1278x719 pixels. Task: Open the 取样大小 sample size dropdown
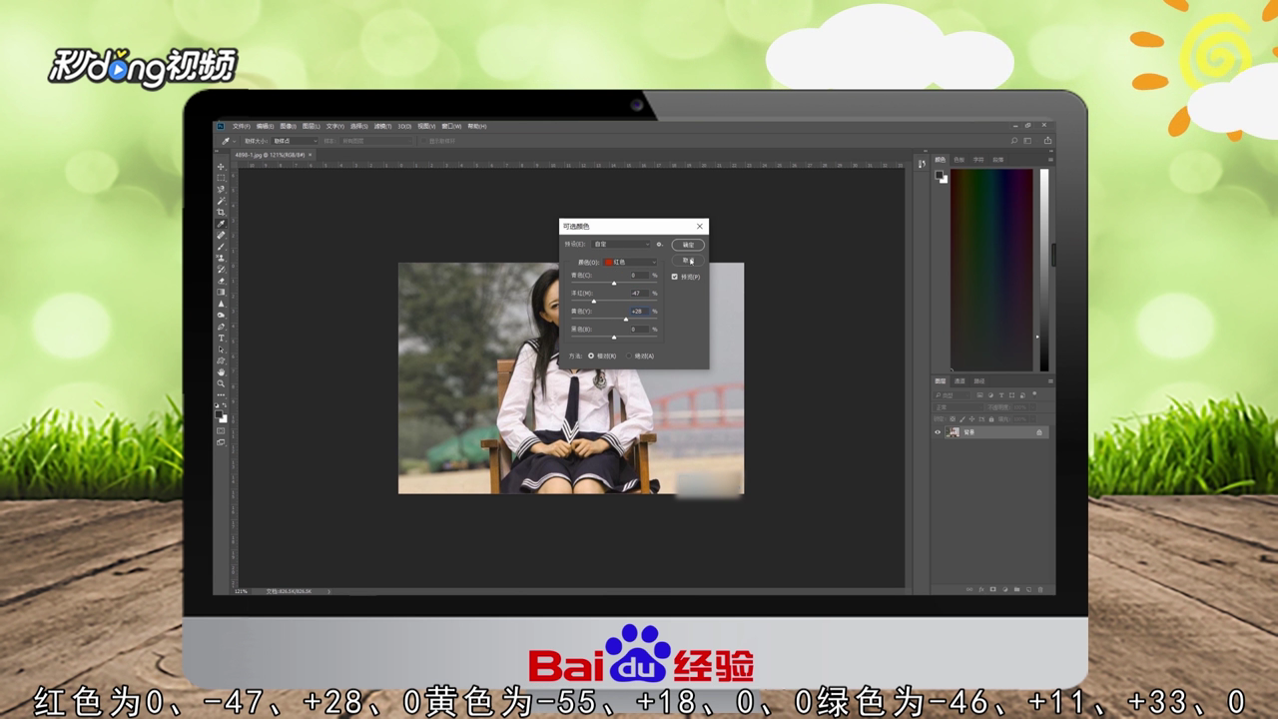[x=295, y=141]
